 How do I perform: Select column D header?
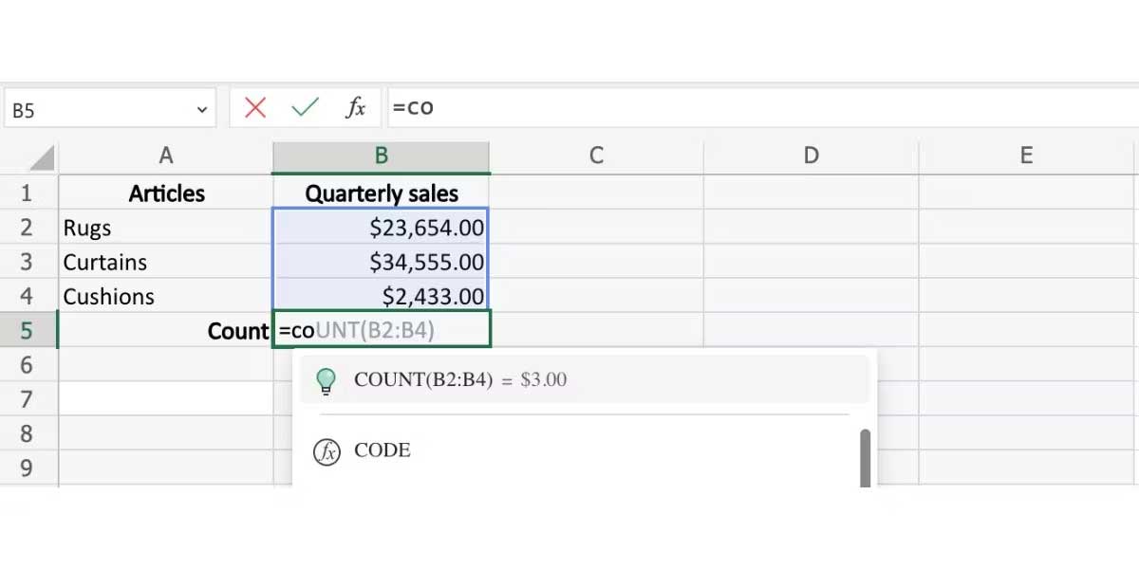click(x=811, y=156)
